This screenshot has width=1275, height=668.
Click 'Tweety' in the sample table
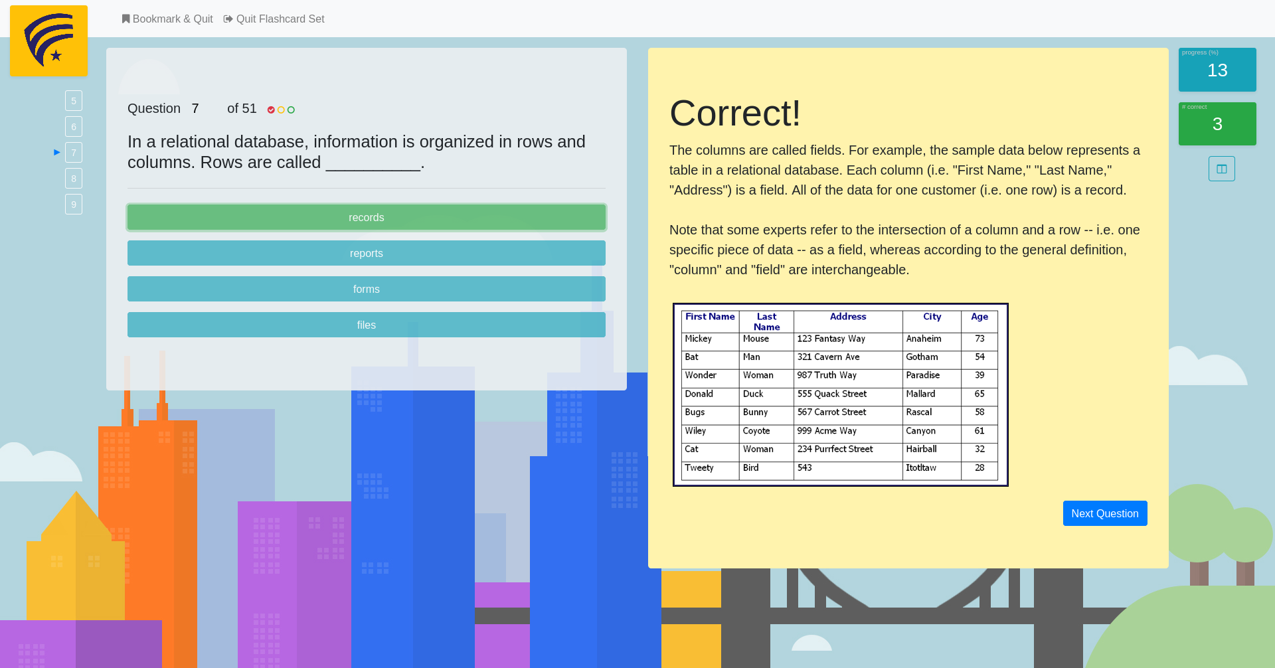[x=699, y=468]
